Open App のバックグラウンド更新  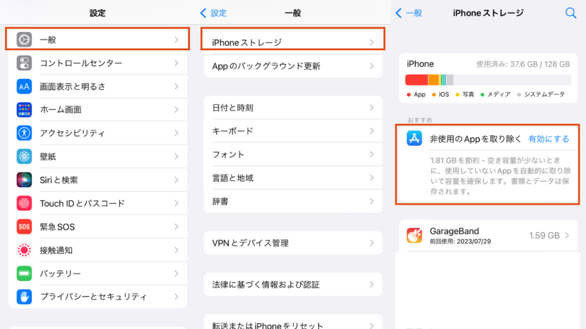pos(293,66)
